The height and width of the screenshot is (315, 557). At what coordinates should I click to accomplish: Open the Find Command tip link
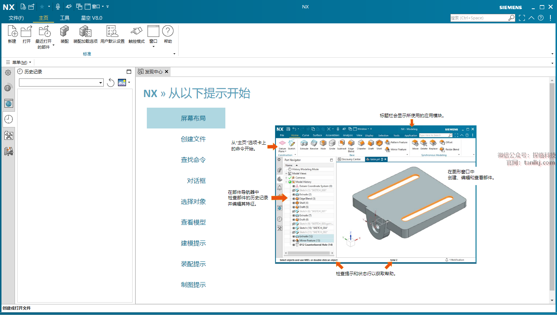(193, 160)
